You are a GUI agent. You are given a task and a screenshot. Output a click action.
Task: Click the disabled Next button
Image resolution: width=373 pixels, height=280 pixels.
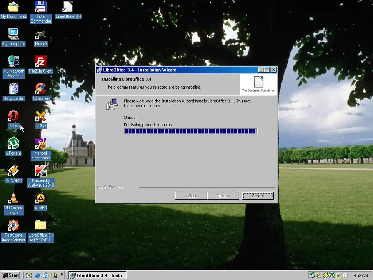click(223, 196)
